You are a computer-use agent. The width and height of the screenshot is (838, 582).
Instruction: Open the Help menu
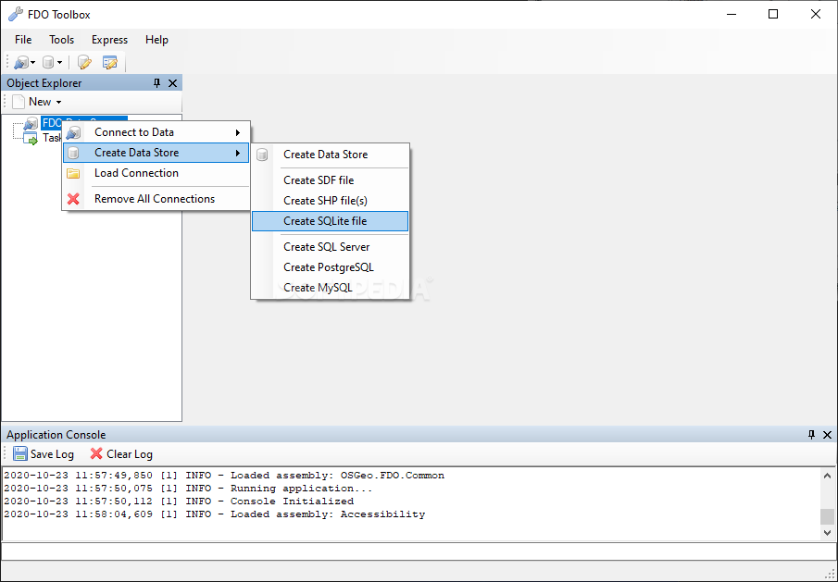[156, 40]
